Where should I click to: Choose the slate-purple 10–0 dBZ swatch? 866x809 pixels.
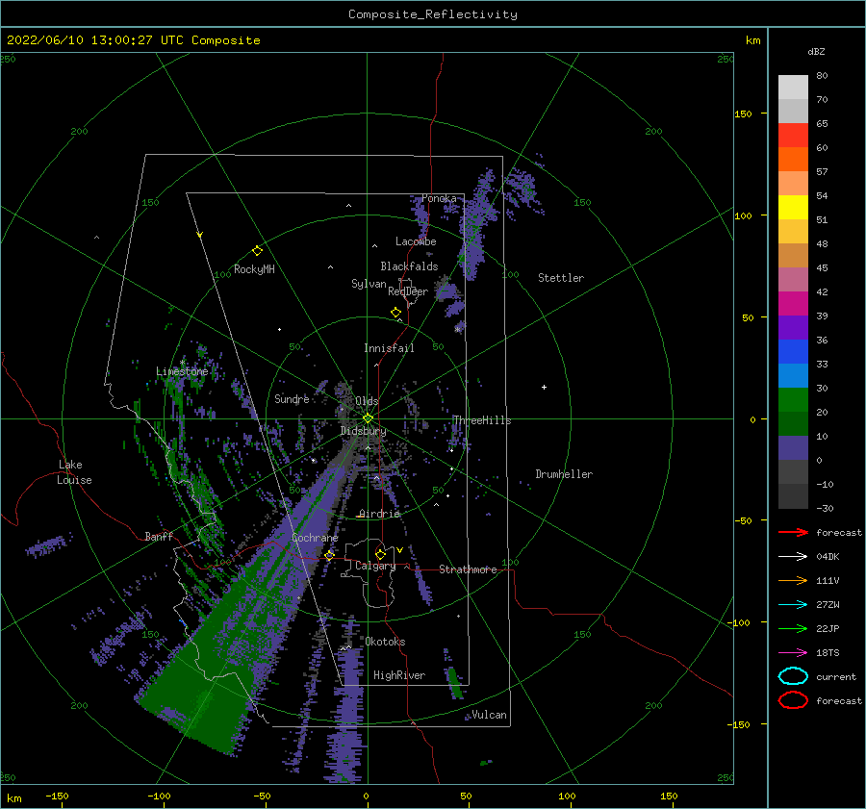pyautogui.click(x=793, y=448)
